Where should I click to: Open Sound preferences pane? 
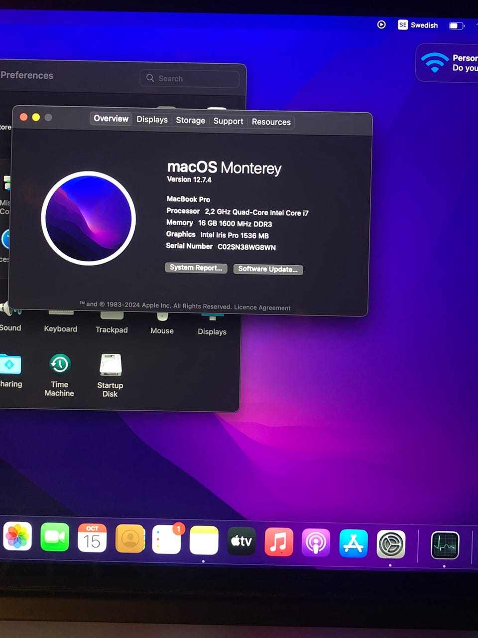[10, 319]
